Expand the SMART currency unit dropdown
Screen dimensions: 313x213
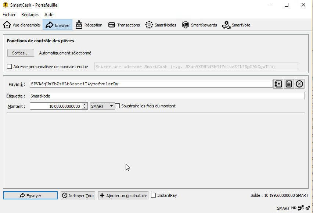[102, 106]
